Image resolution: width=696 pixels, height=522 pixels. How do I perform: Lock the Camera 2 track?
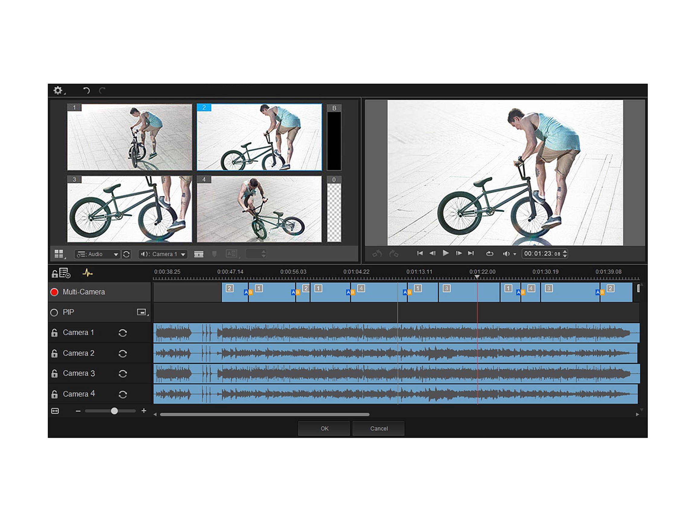click(54, 353)
